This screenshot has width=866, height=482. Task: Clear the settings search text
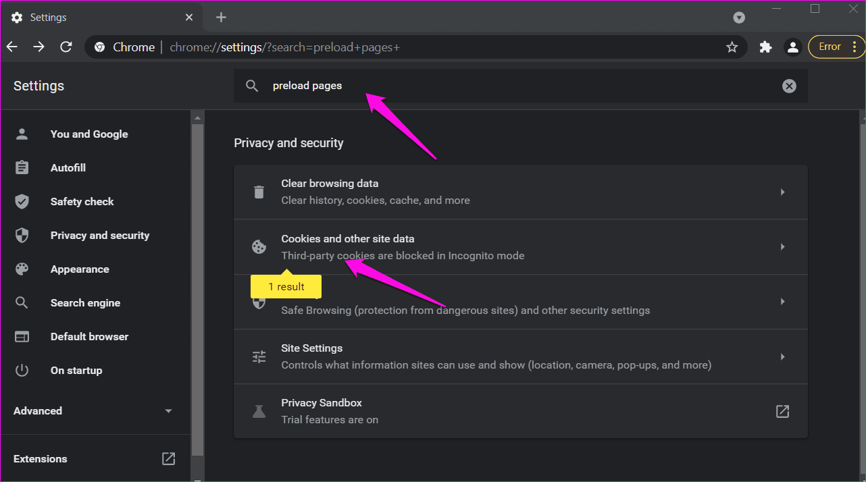[x=789, y=86]
